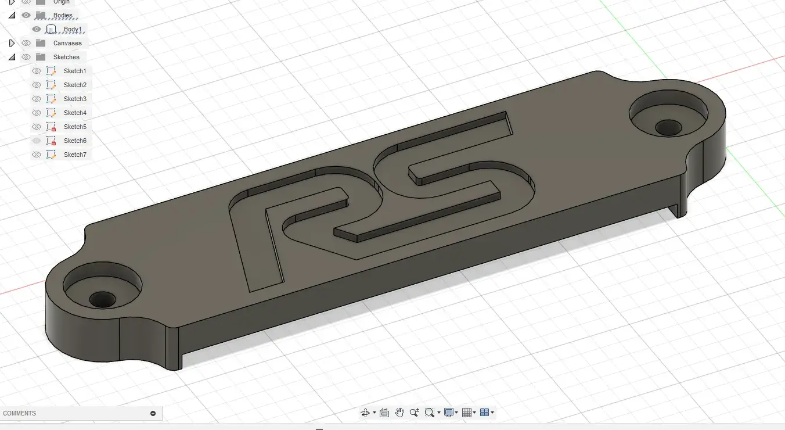
Task: Open the Orbit type dropdown arrow
Action: (375, 413)
